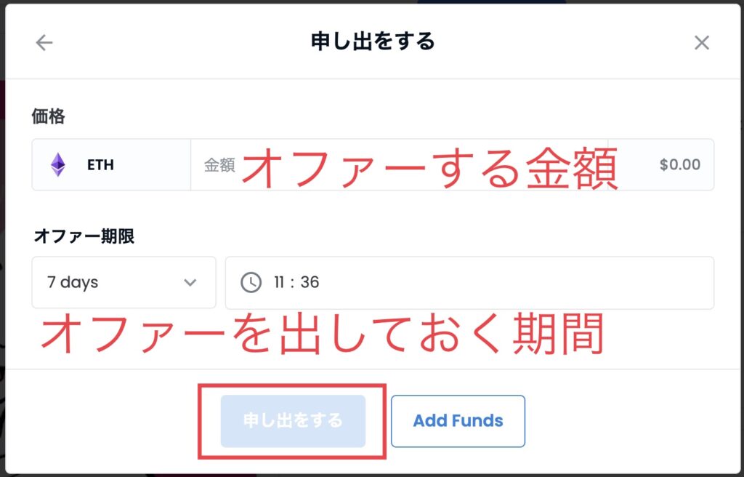Click the ETH text label
744x477 pixels.
coord(100,165)
